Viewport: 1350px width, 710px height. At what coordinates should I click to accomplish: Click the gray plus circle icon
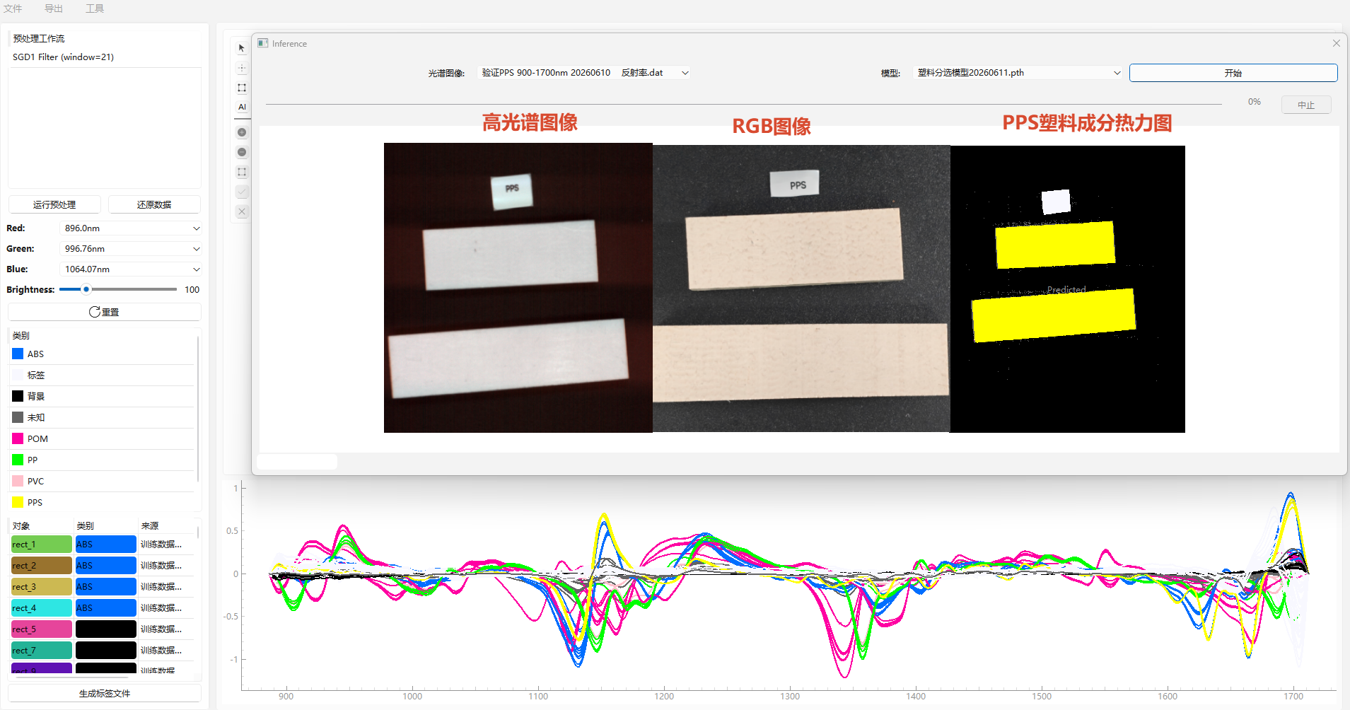[242, 132]
